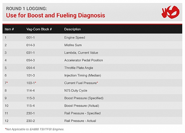185x133 pixels.
Task: Click block number 230-2 cell
Action: (31, 121)
